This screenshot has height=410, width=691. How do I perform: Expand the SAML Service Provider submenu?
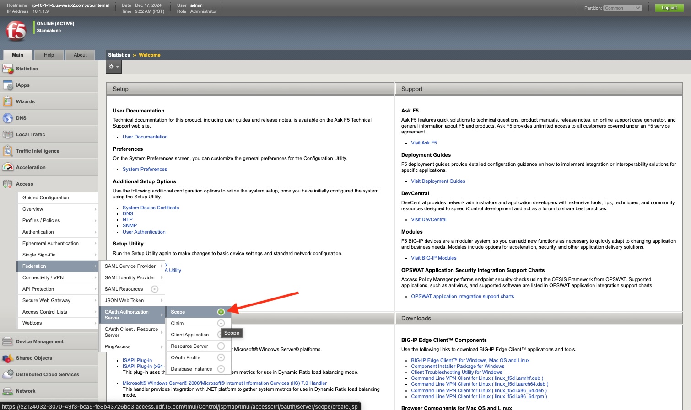pos(132,266)
